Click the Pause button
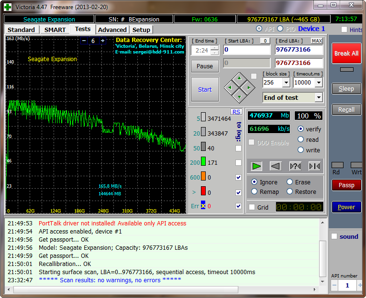This screenshot has height=298, width=366. (x=205, y=66)
